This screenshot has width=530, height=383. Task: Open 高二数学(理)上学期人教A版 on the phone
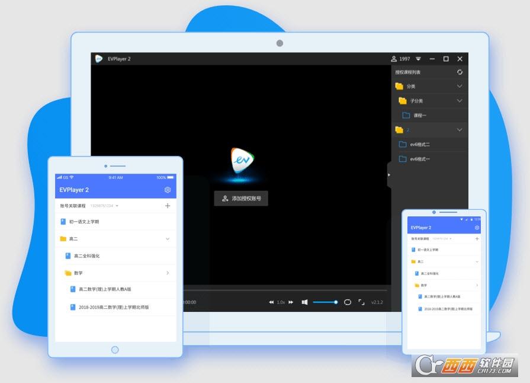444,296
